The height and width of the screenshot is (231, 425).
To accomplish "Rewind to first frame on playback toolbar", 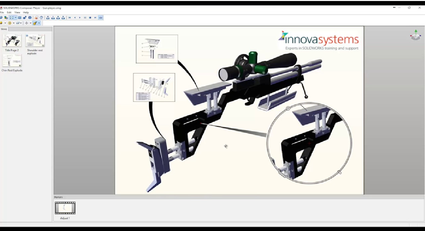I will [70, 18].
